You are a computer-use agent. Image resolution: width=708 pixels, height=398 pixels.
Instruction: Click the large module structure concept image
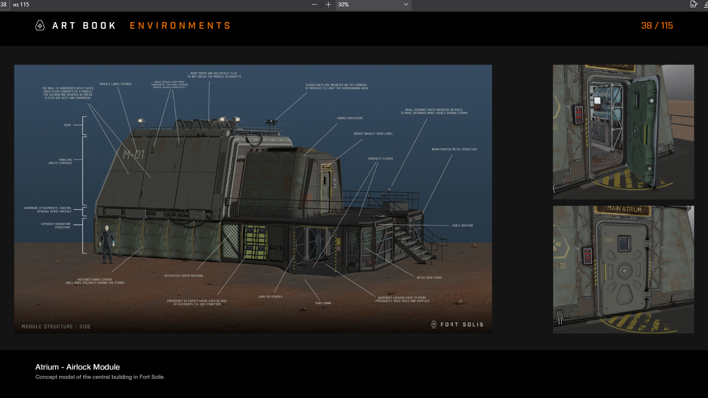click(x=253, y=199)
